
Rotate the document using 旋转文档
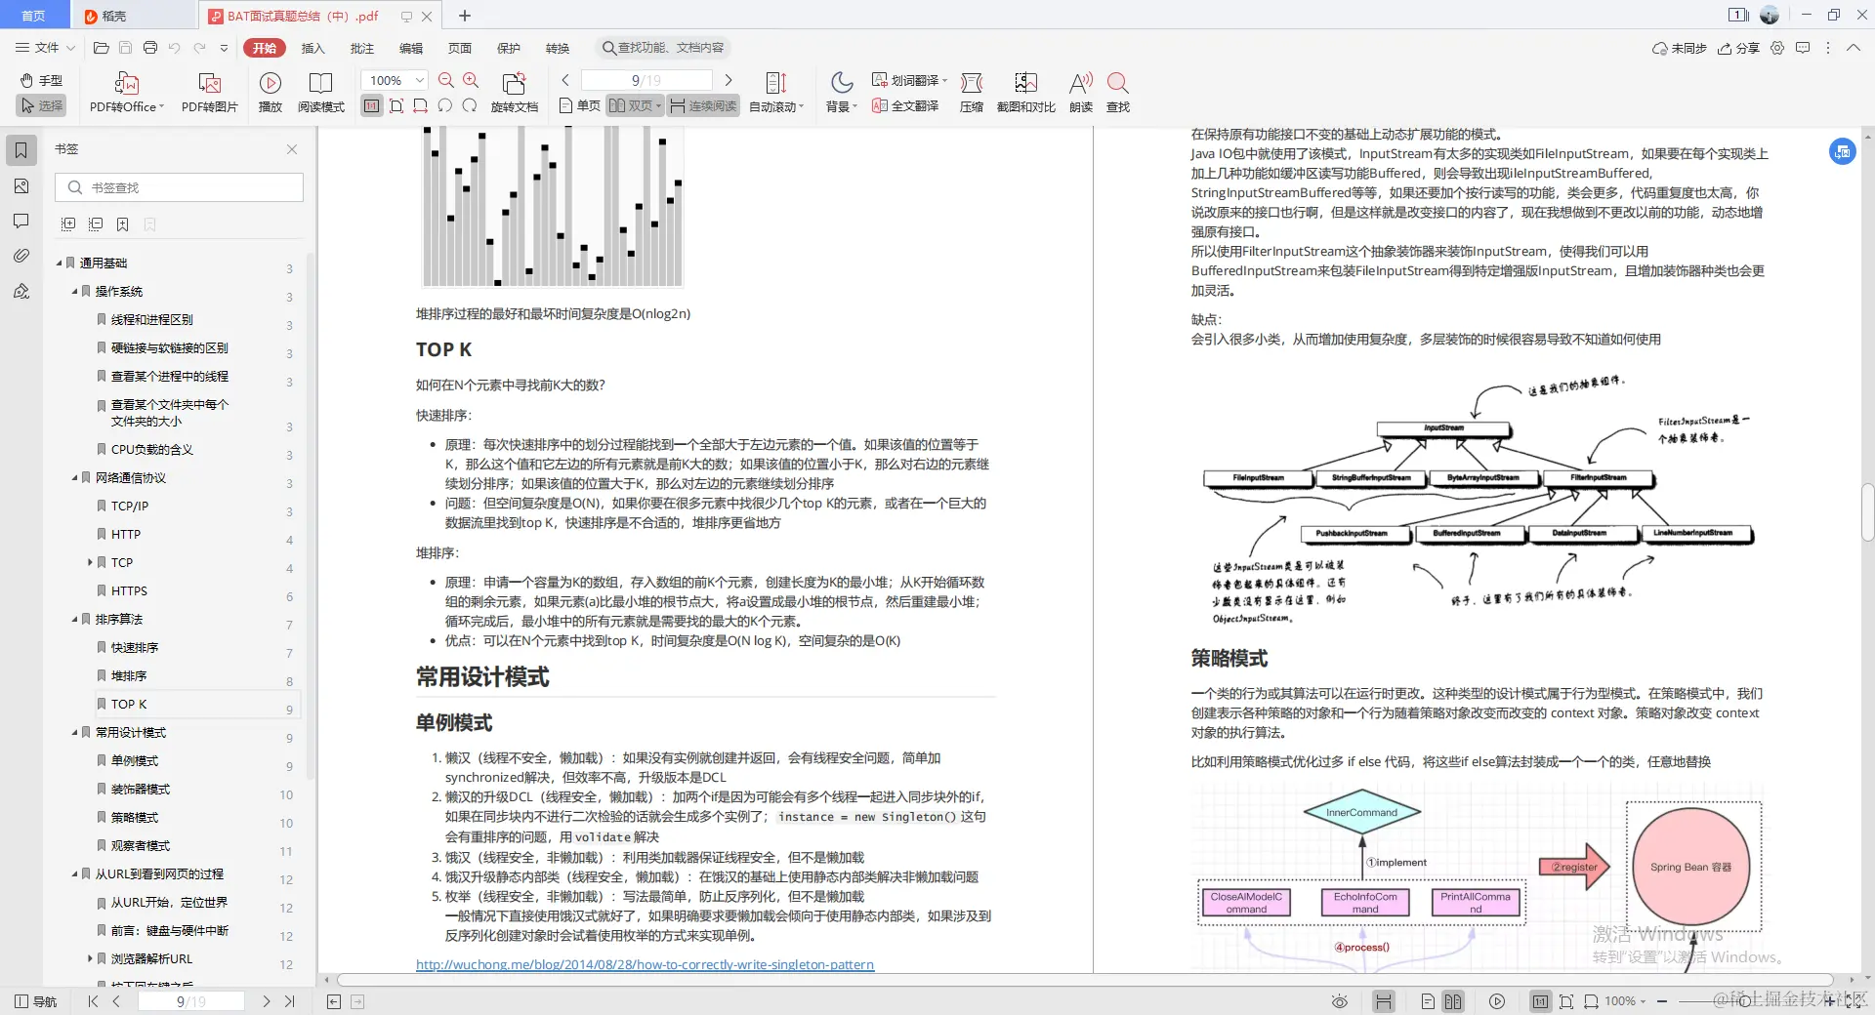[x=514, y=93]
